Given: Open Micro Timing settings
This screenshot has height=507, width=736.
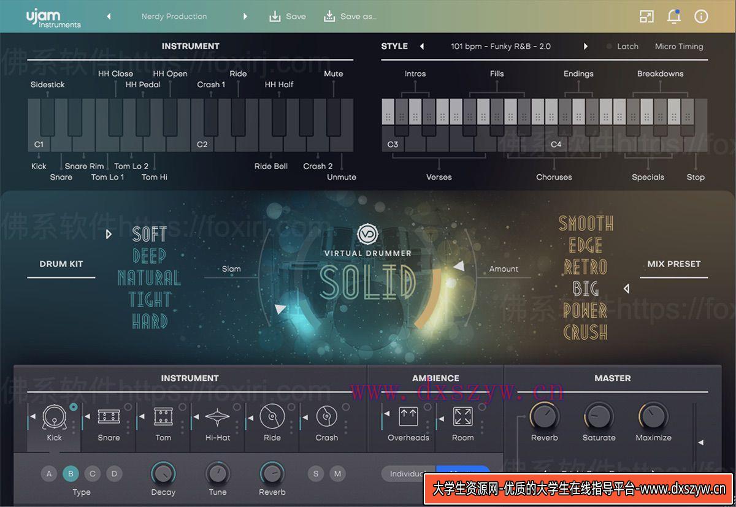Looking at the screenshot, I should (679, 47).
